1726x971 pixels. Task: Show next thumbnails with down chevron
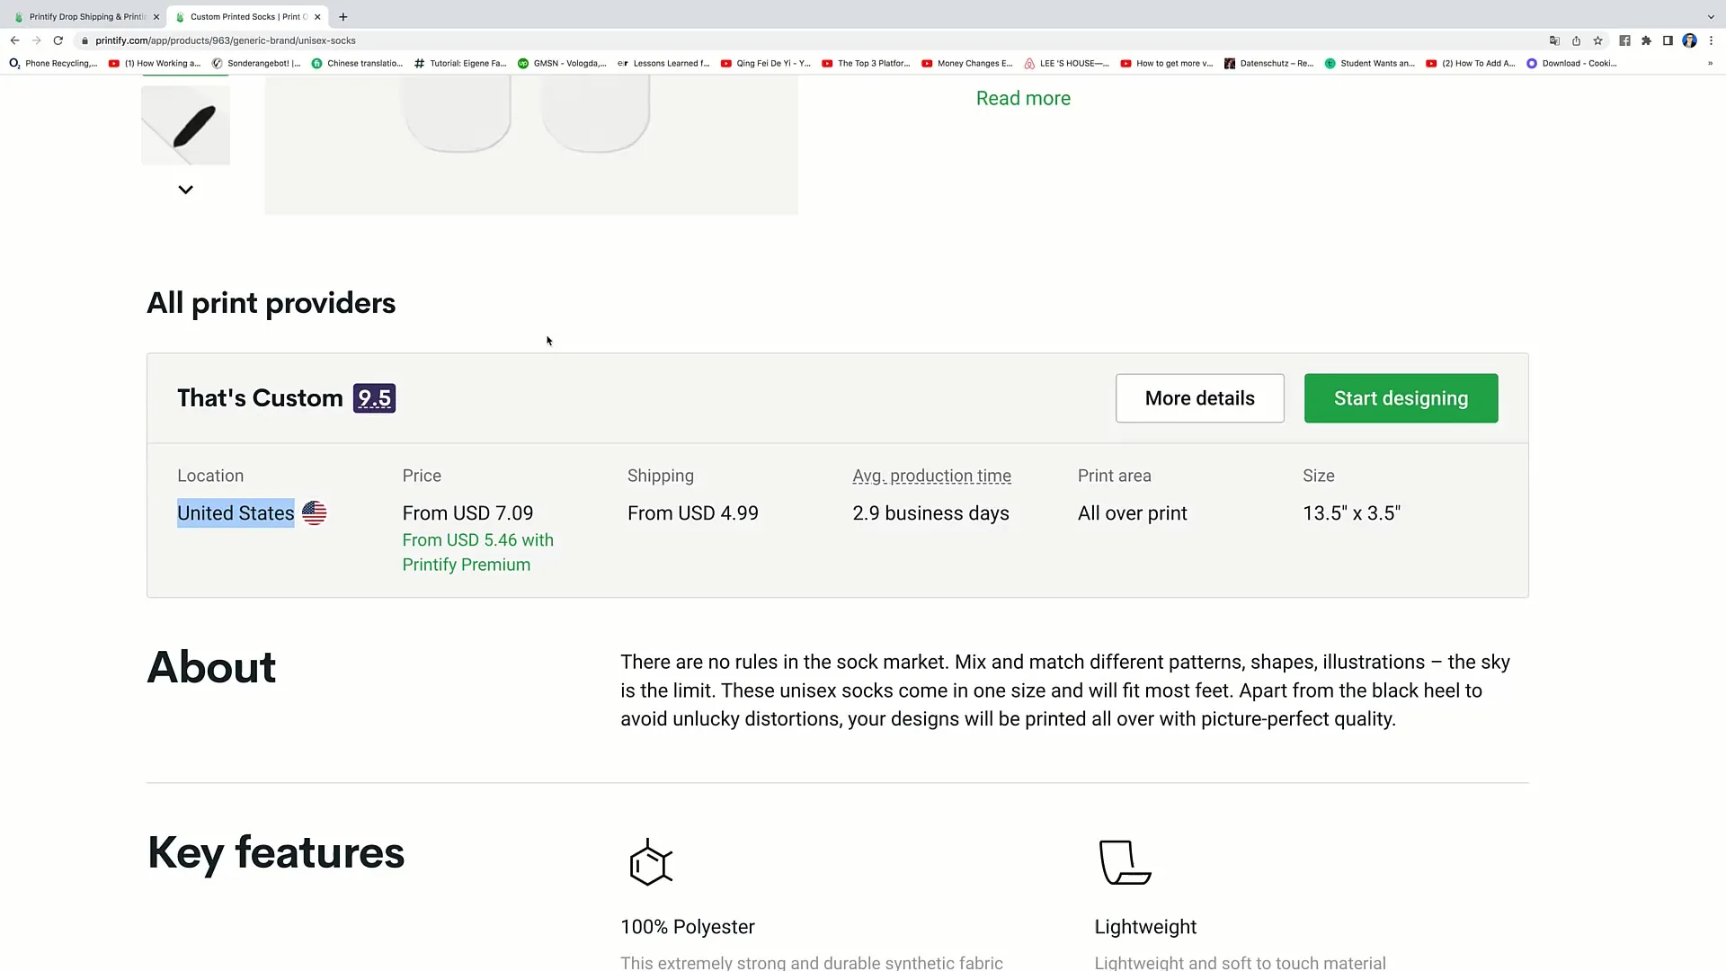coord(185,190)
